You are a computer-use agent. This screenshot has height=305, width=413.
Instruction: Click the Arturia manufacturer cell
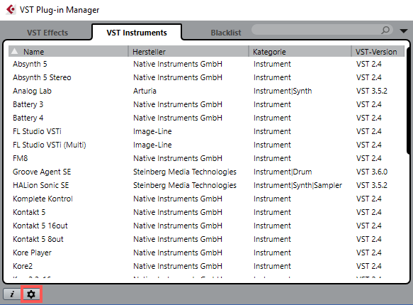point(145,91)
